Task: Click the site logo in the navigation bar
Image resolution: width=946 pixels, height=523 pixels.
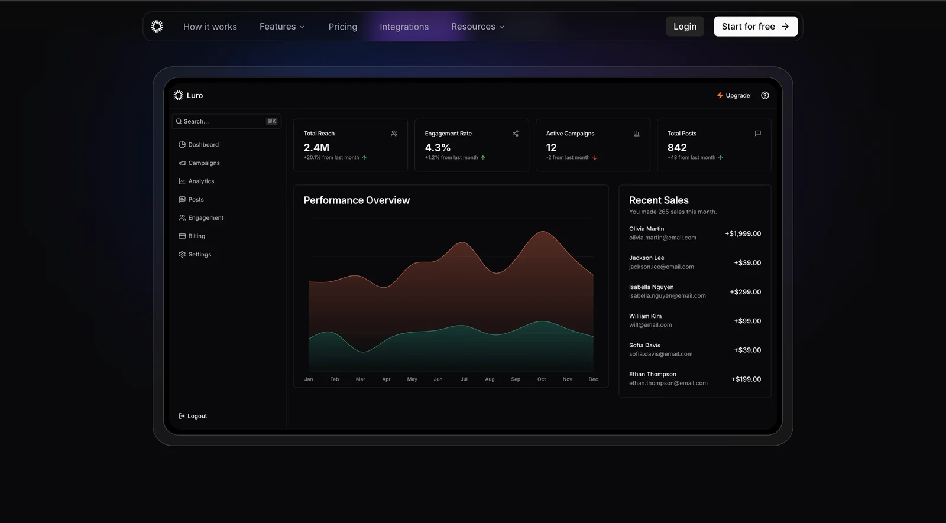Action: 157,27
